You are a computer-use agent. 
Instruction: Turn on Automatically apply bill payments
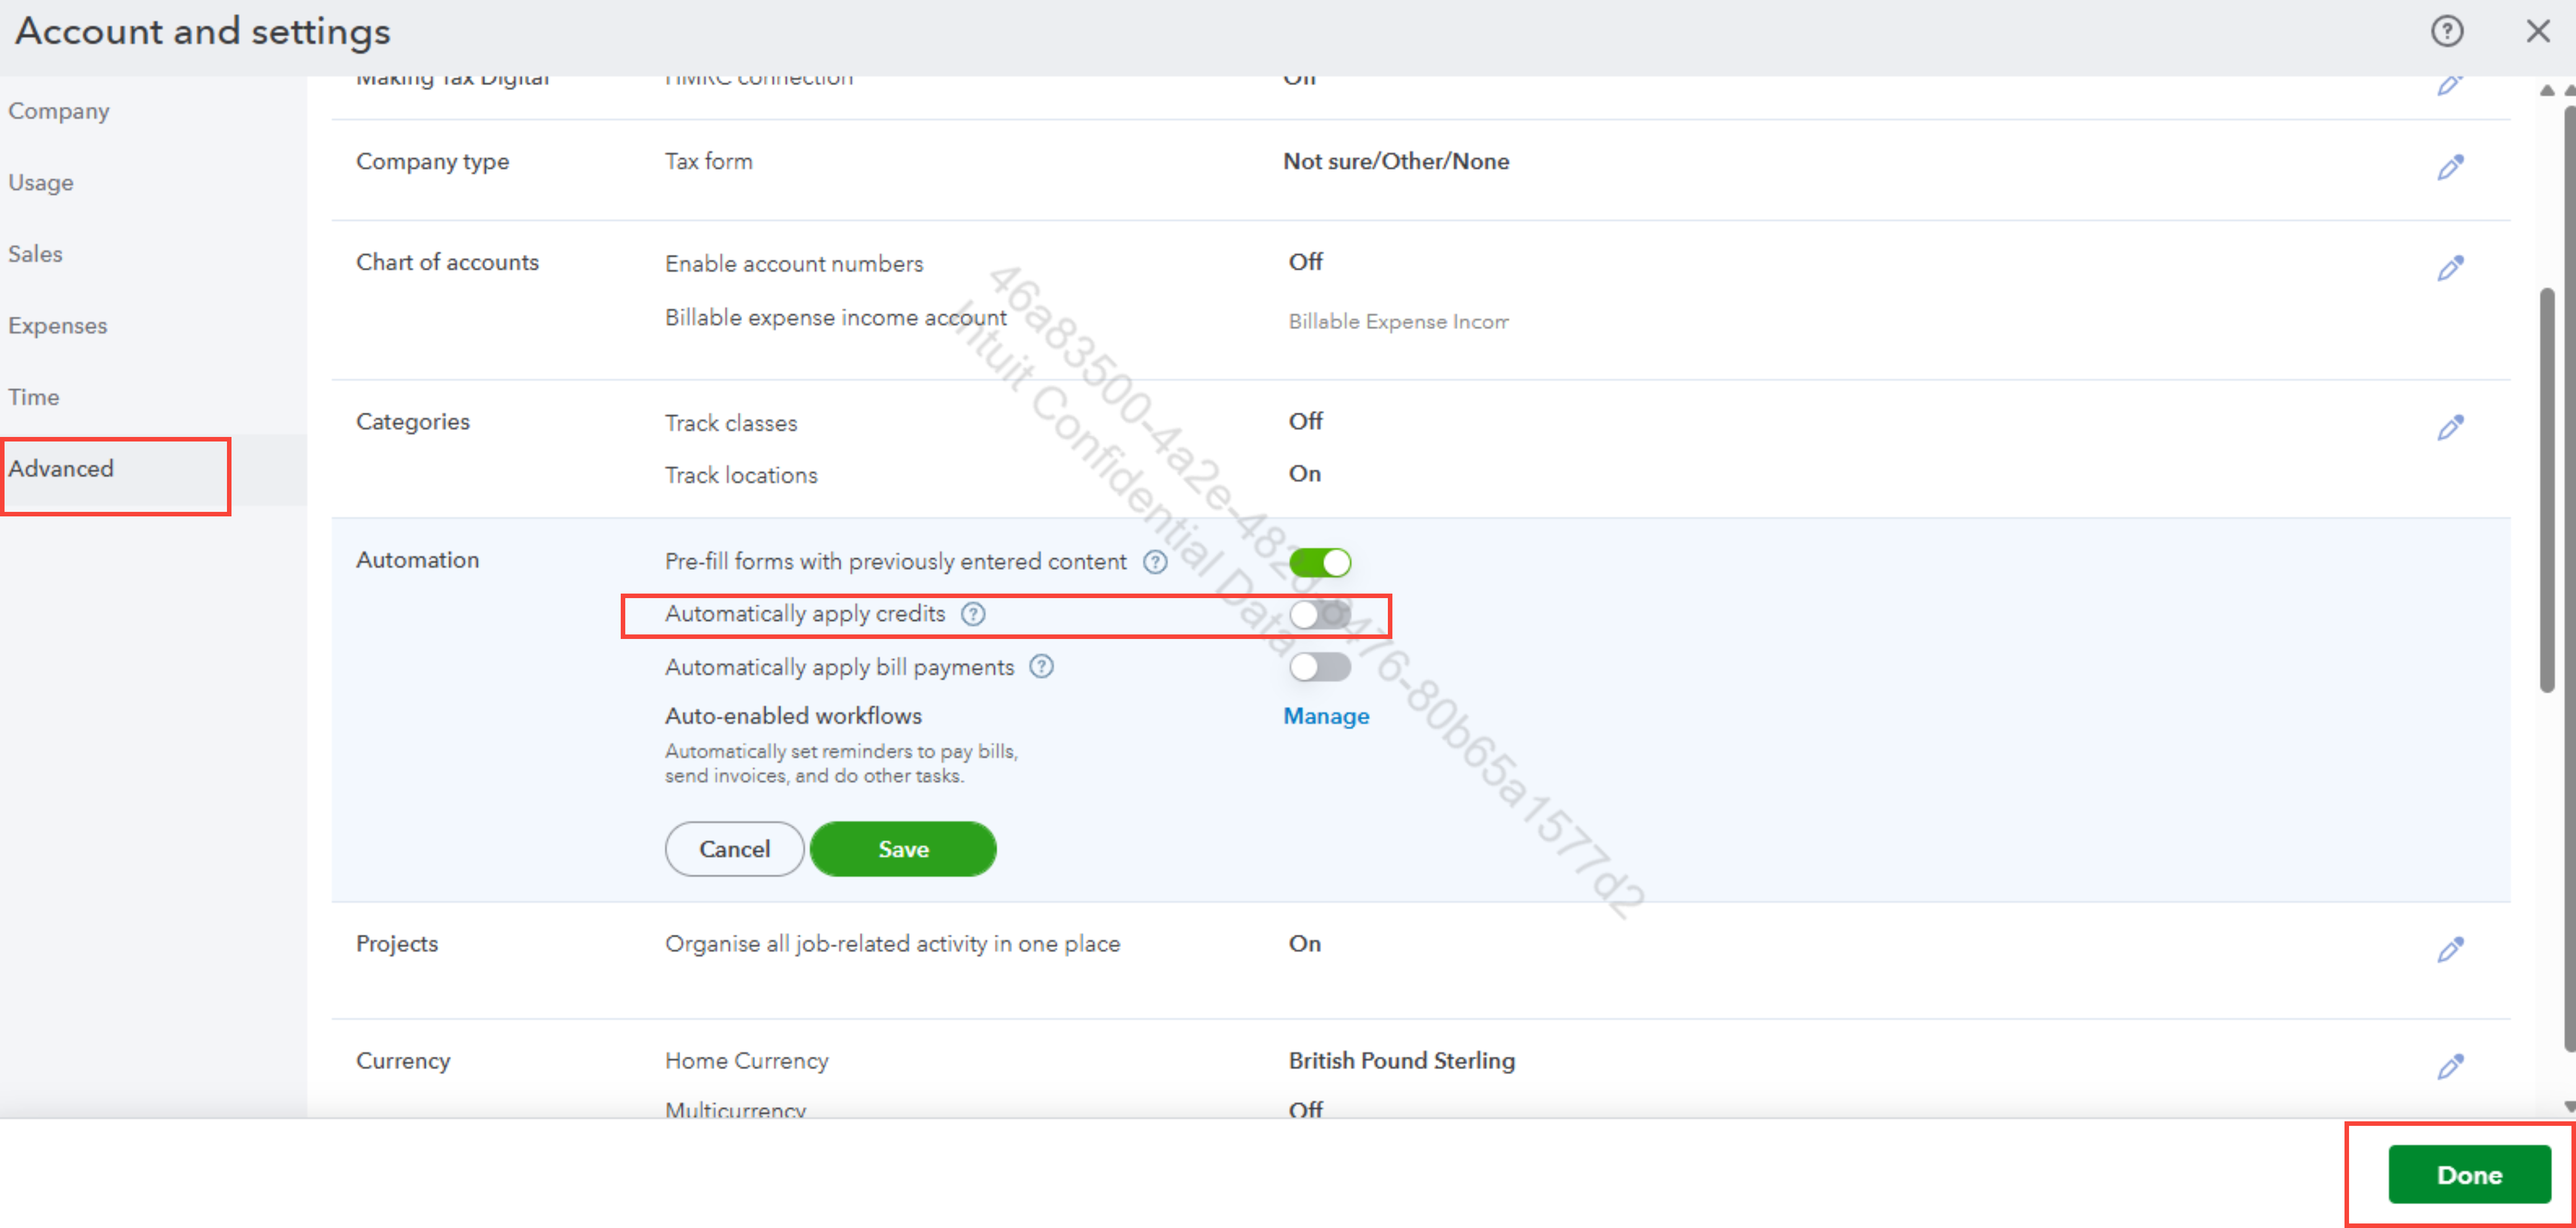1319,667
